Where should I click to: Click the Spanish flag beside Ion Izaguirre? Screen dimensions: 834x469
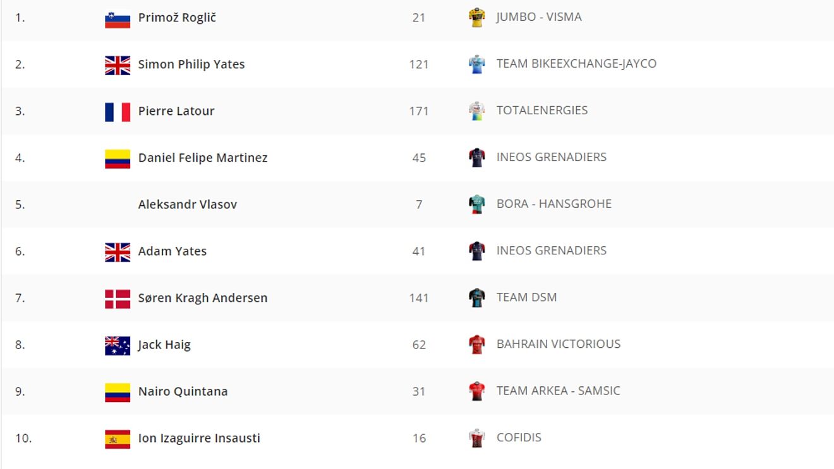coord(118,439)
